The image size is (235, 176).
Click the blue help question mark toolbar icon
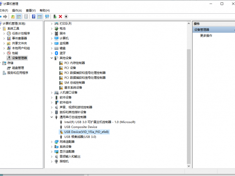33,16
